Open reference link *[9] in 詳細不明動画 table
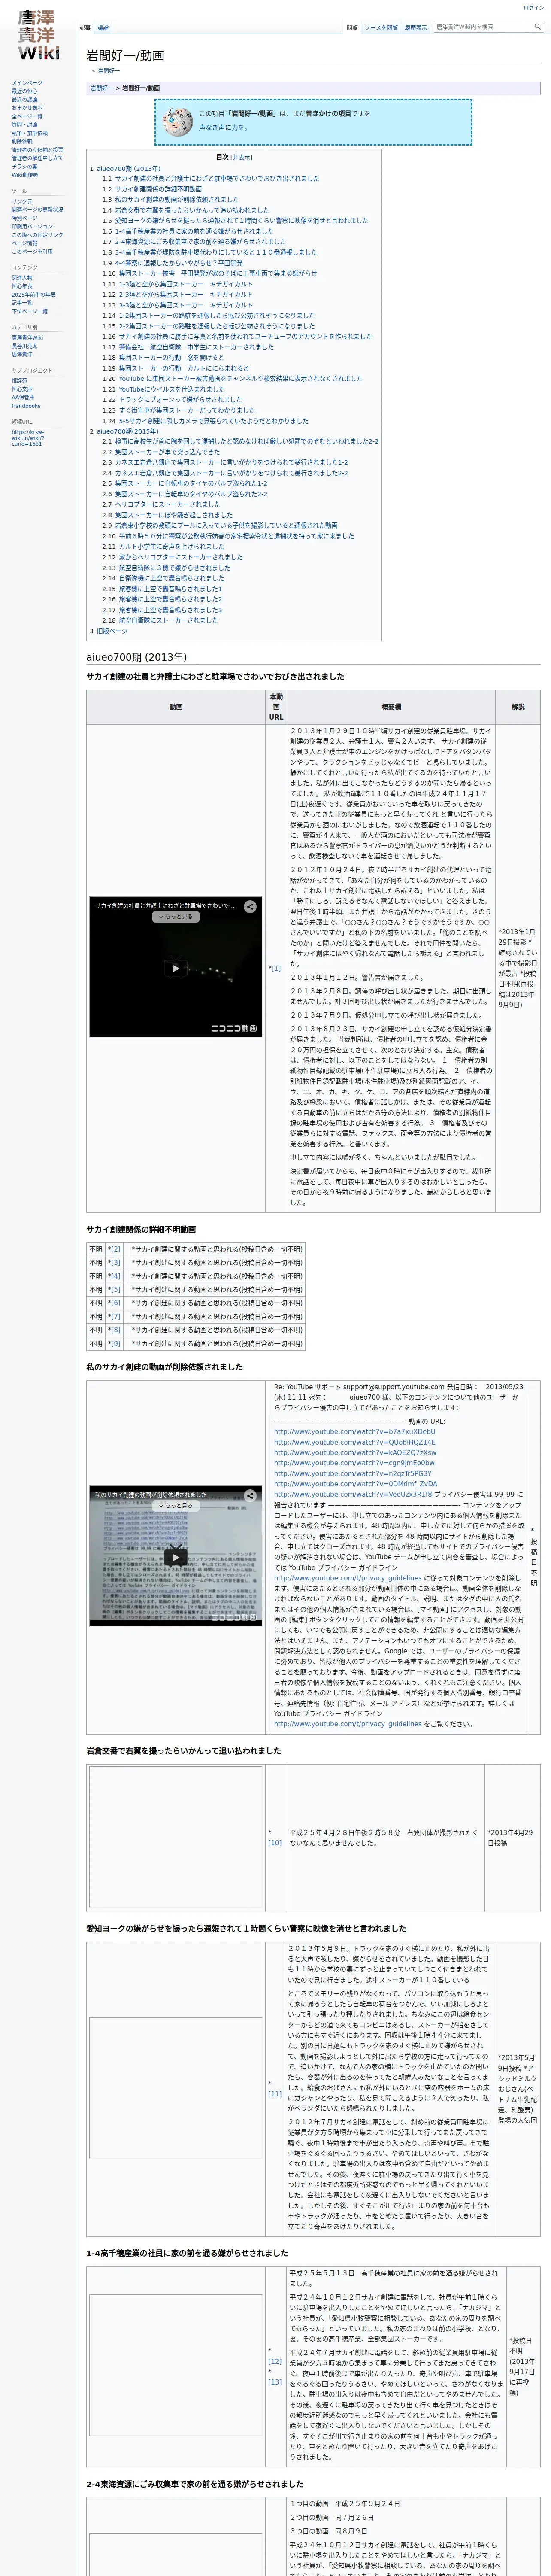Screen dimensions: 551x2576 tap(115, 1343)
